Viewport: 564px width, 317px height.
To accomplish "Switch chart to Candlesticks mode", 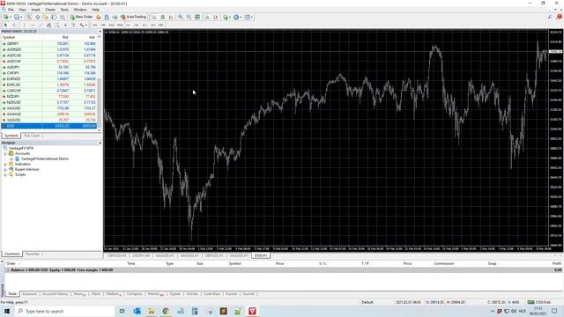I will pyautogui.click(x=162, y=17).
